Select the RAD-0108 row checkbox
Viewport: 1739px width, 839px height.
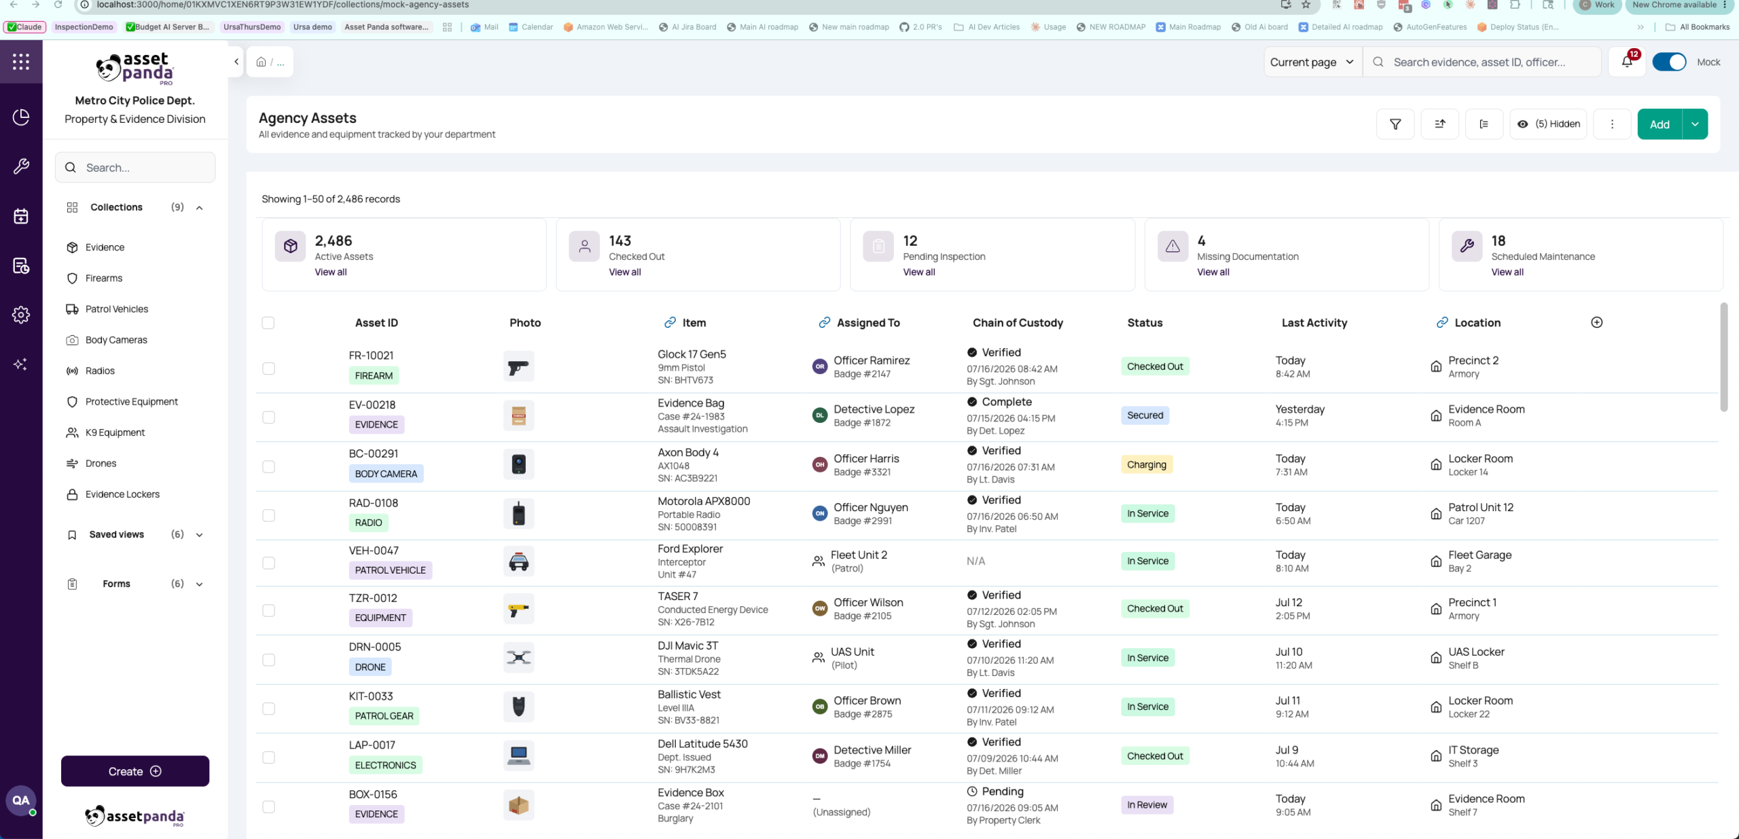coord(268,516)
